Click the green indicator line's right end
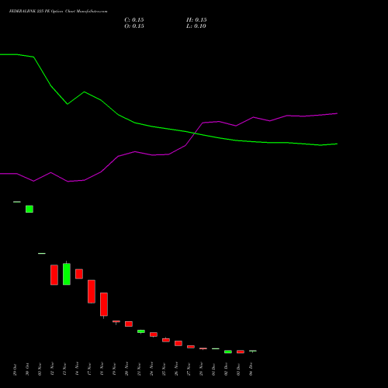This screenshot has width=388, height=388. click(337, 144)
